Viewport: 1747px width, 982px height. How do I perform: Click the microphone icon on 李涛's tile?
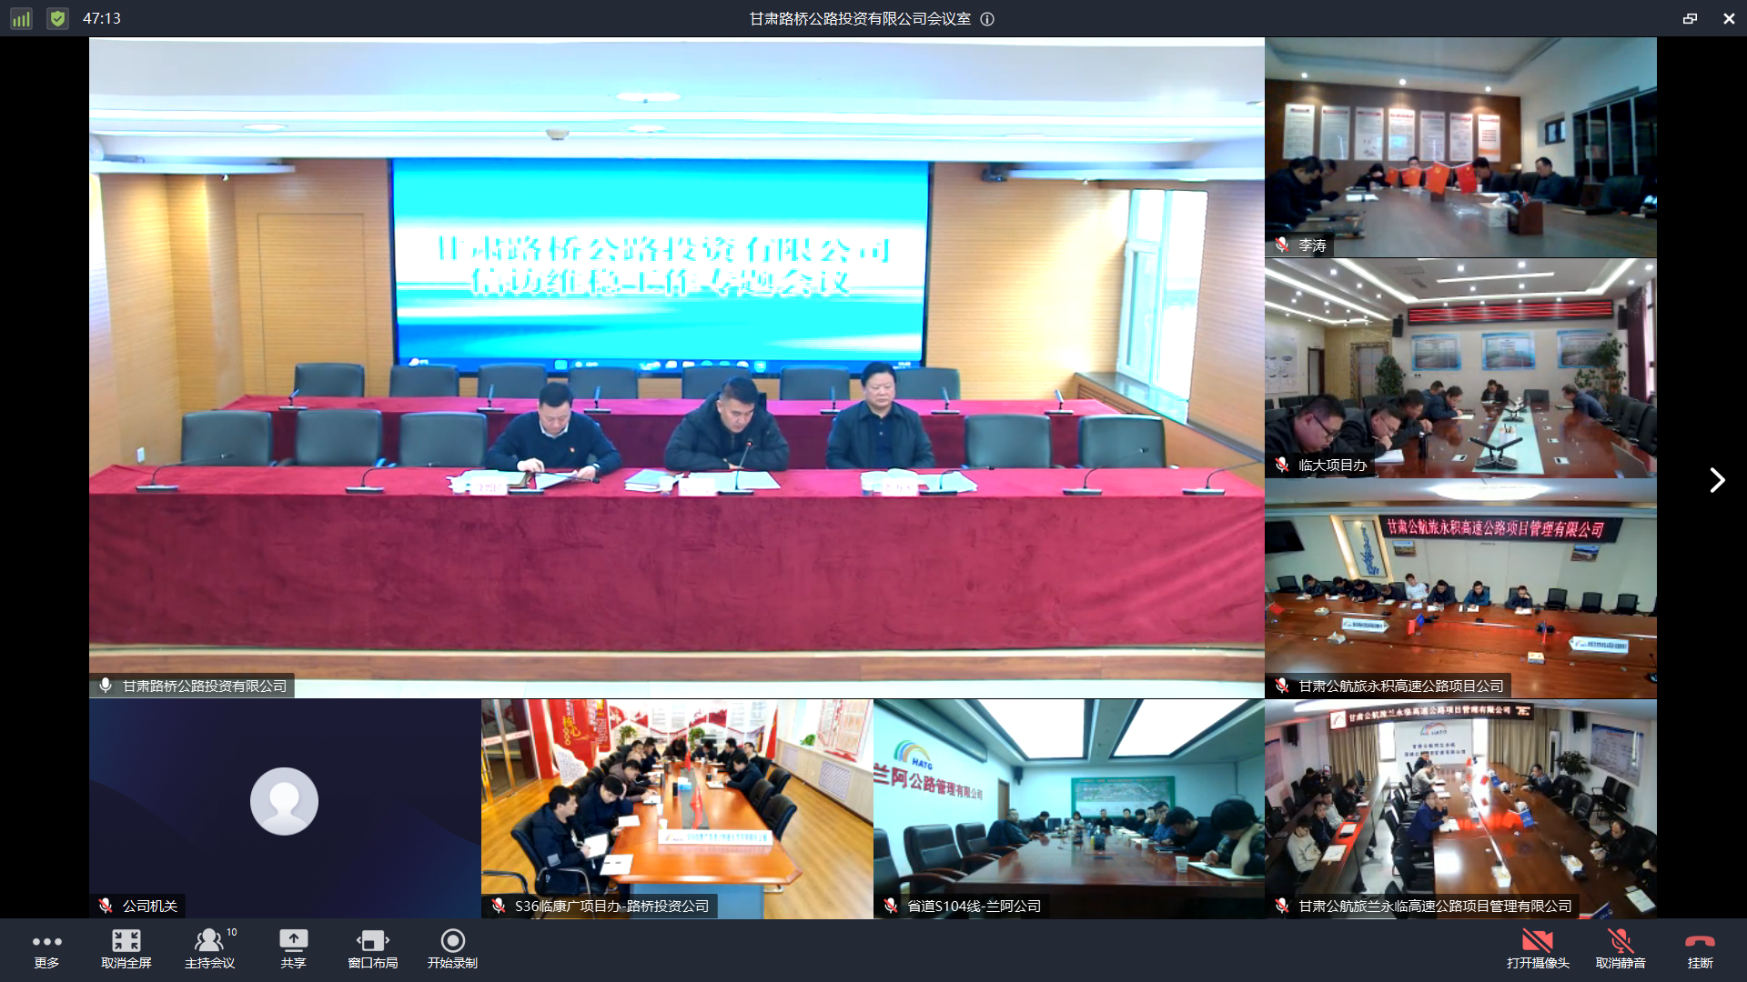tap(1281, 245)
